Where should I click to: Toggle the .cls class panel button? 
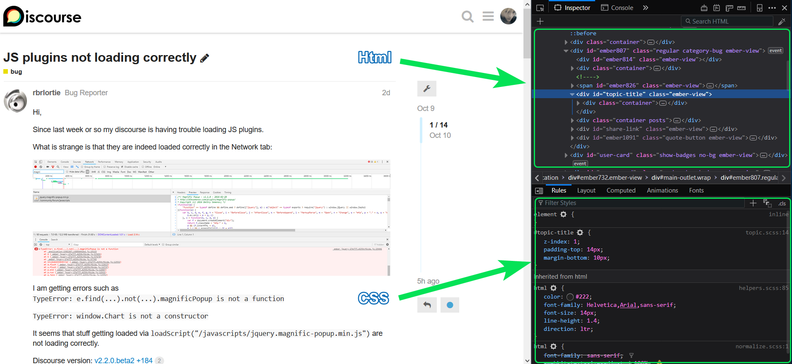pos(782,203)
